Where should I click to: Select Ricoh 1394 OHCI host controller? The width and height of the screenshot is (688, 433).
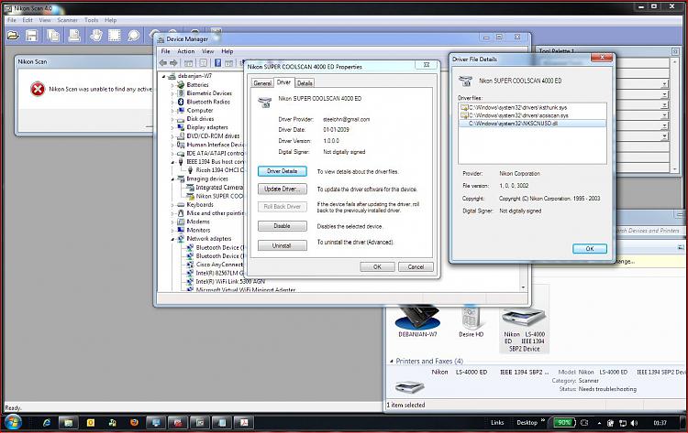[215, 170]
